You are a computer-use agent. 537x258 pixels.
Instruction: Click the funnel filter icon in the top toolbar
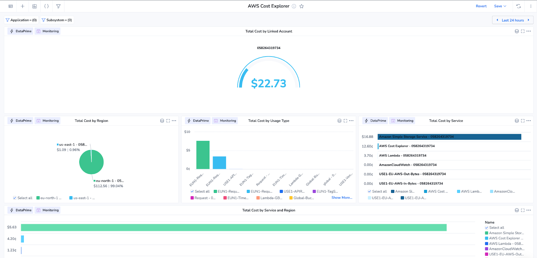tap(58, 6)
